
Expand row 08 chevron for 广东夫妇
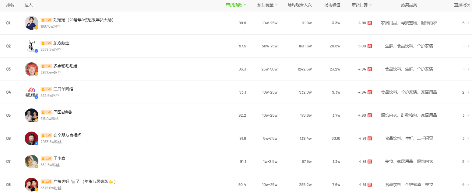pyautogui.click(x=468, y=184)
